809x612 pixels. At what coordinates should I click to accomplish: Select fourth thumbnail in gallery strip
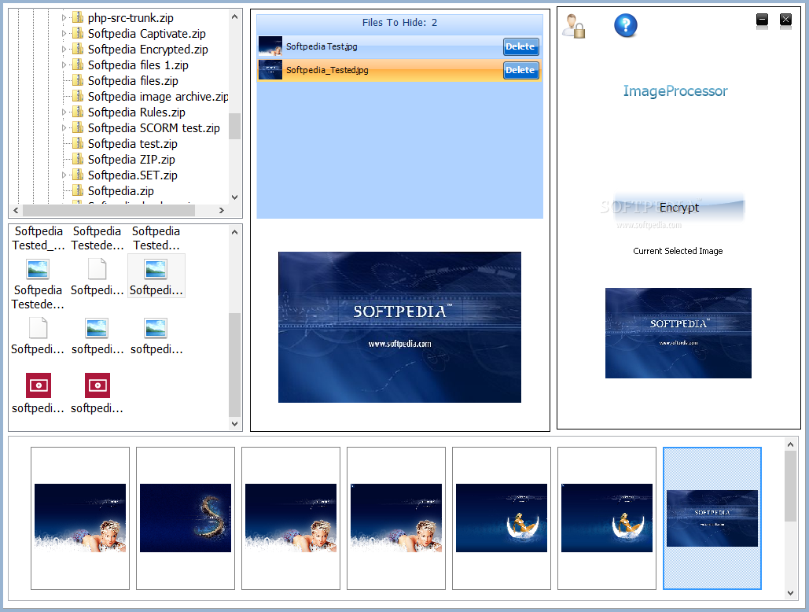(x=395, y=518)
